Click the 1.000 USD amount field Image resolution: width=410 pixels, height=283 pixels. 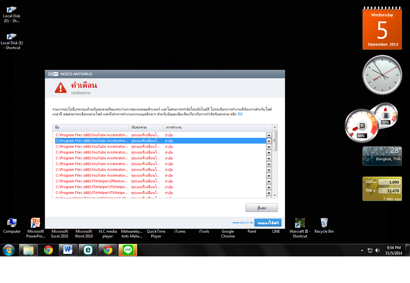[389, 182]
